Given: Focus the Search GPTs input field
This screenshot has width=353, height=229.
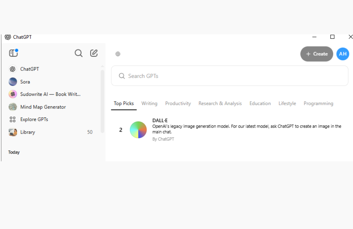Looking at the screenshot, I should point(230,76).
